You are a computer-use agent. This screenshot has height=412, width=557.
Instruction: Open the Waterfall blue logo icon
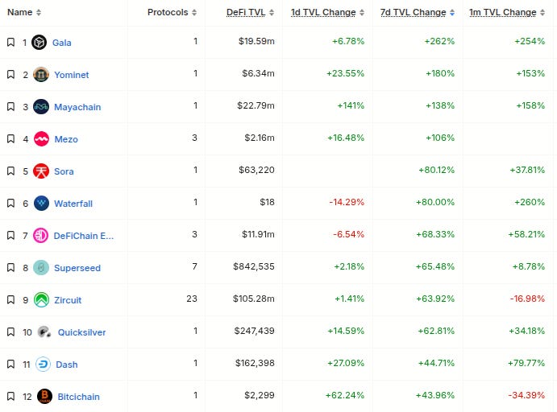coord(41,204)
